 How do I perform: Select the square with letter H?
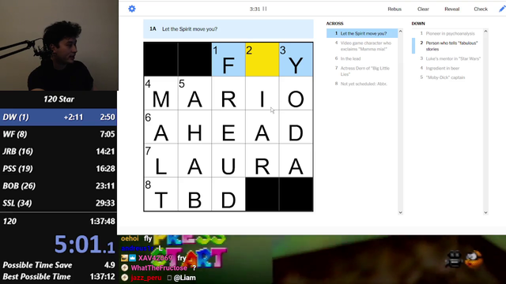pos(194,127)
